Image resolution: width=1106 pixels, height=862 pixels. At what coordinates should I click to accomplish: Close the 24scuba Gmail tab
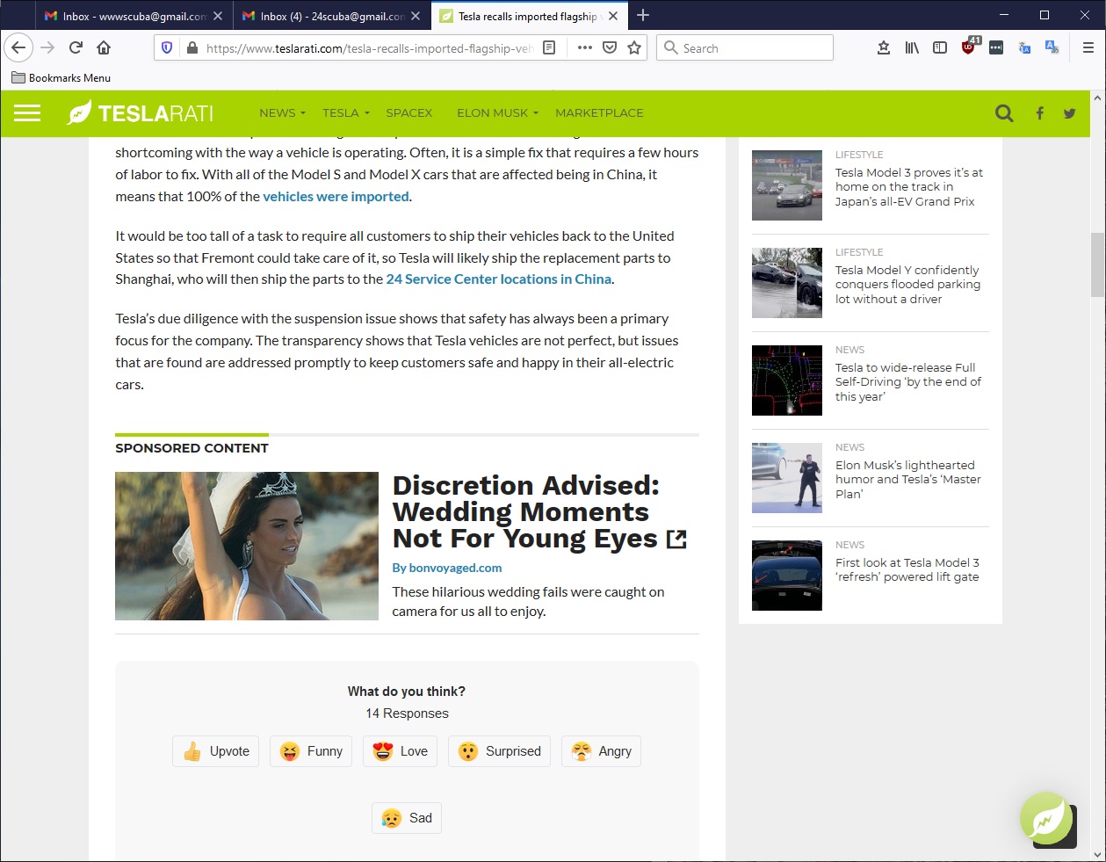tap(416, 16)
